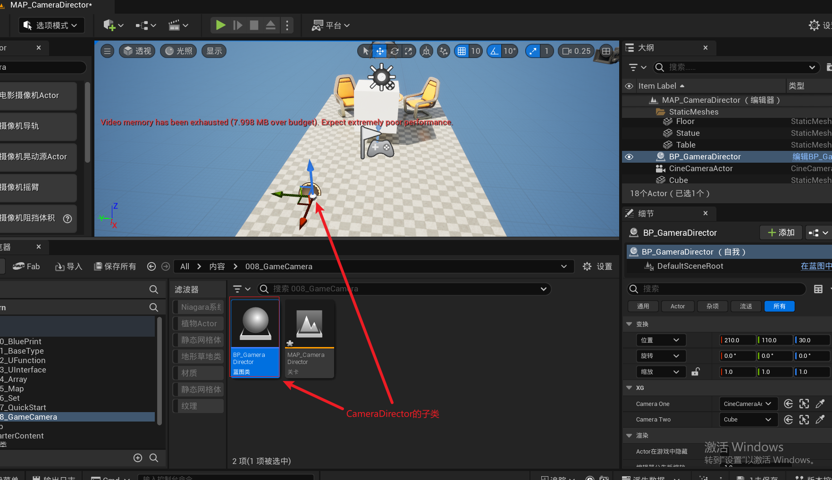Image resolution: width=832 pixels, height=480 pixels.
Task: Click the 保存所有 save all button
Action: tap(115, 266)
